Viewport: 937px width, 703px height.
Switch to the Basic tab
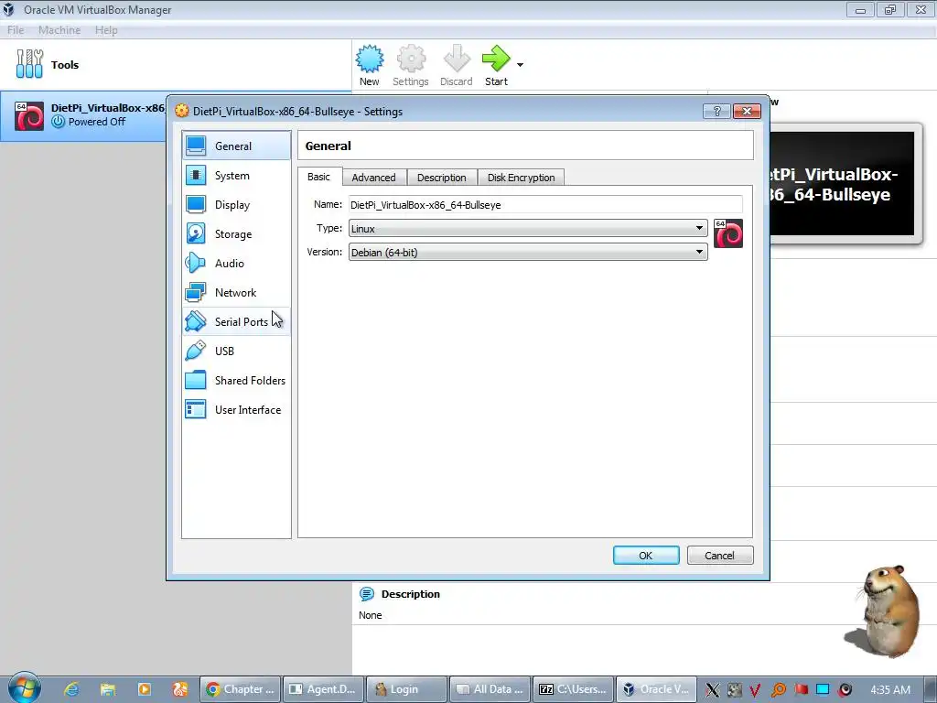point(319,177)
